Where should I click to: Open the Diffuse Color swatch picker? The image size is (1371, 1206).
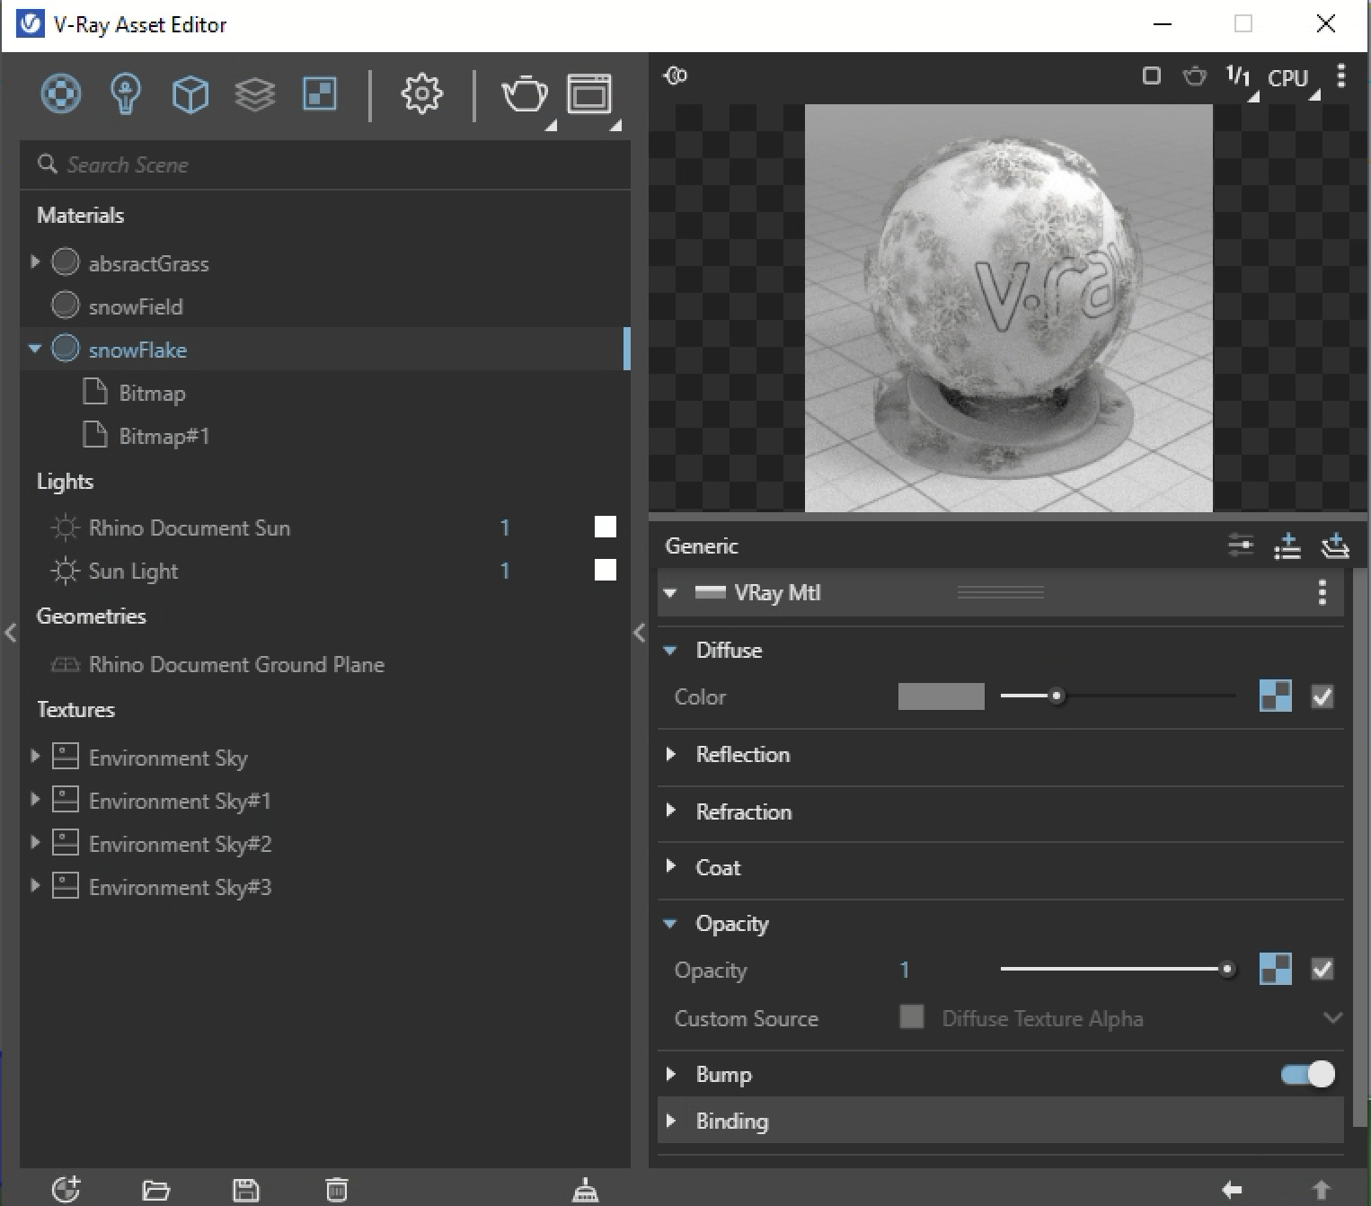pos(941,696)
